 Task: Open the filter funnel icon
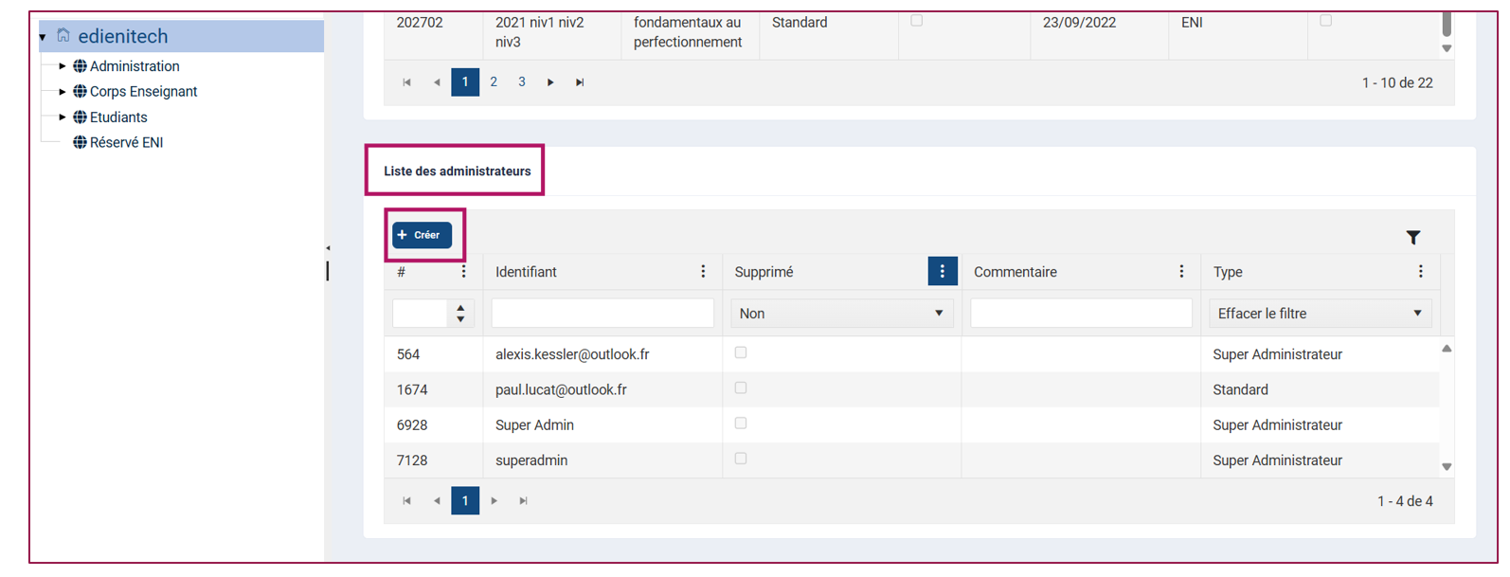pos(1412,237)
